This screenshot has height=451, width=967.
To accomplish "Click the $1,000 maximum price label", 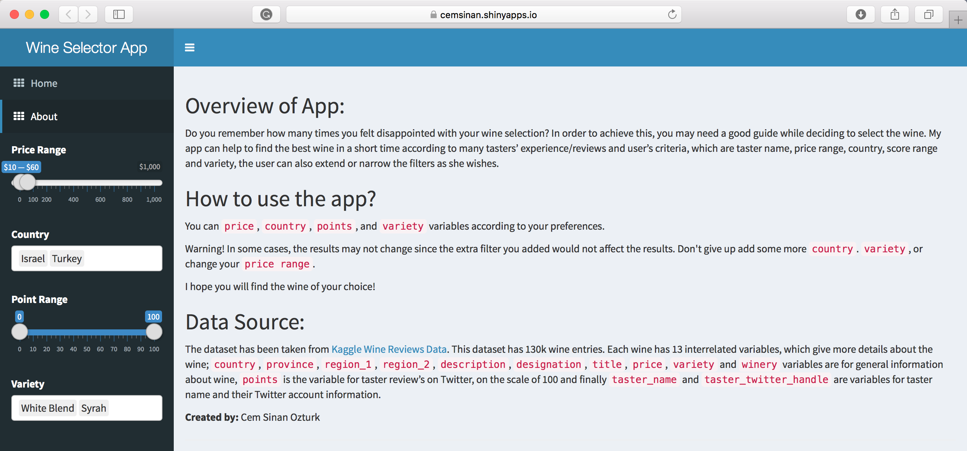I will 150,167.
